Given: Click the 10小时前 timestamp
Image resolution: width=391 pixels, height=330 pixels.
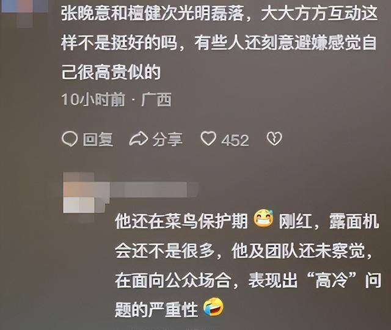Looking at the screenshot, I should pyautogui.click(x=93, y=99).
